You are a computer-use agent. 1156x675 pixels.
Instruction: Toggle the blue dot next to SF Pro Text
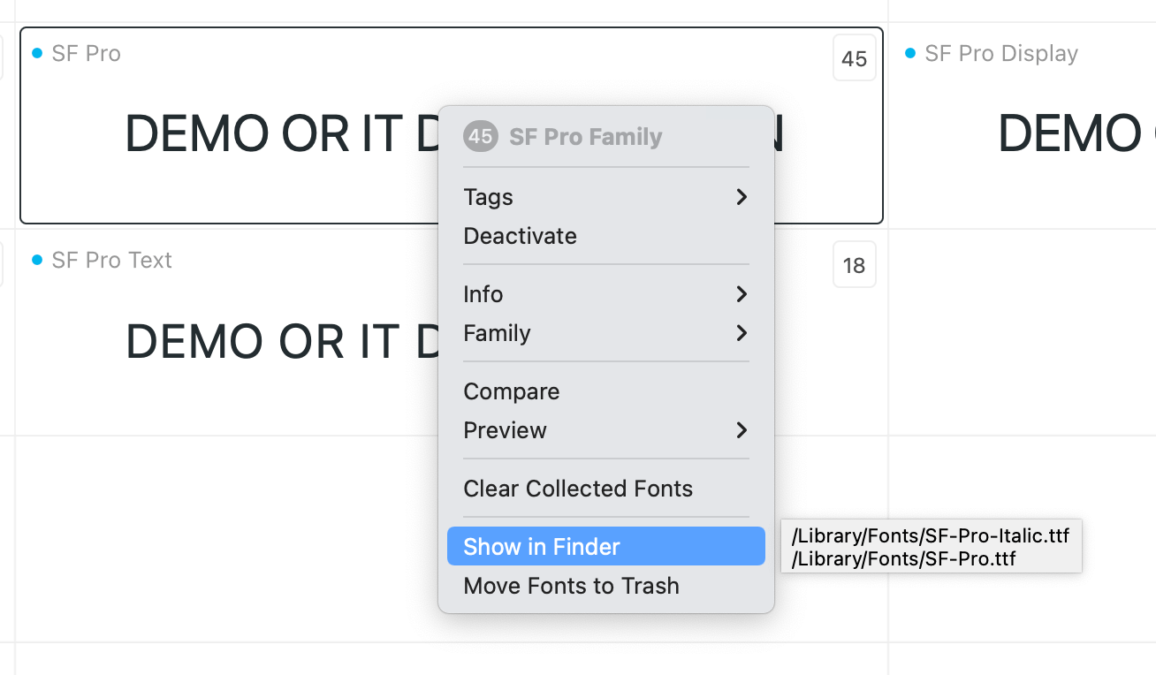pyautogui.click(x=37, y=260)
